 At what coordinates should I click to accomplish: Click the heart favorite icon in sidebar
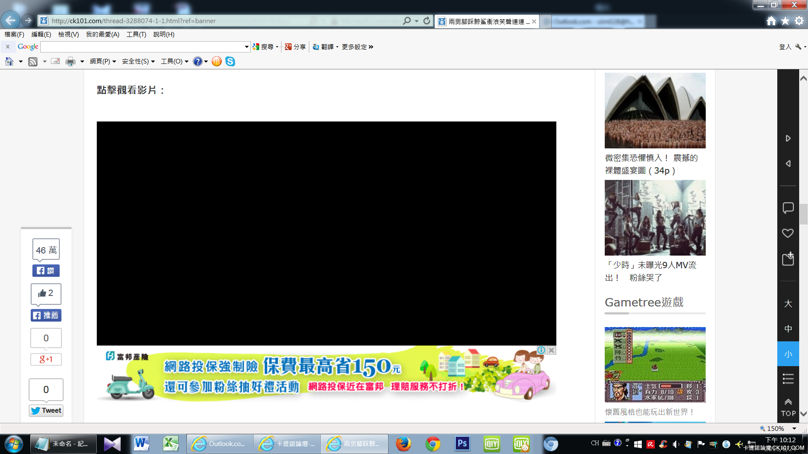tap(788, 233)
